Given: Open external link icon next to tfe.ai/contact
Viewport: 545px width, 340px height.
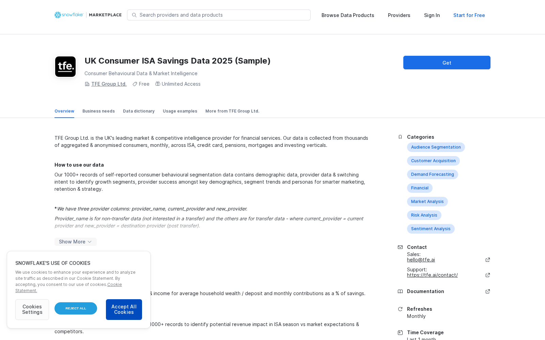Looking at the screenshot, I should pyautogui.click(x=488, y=275).
